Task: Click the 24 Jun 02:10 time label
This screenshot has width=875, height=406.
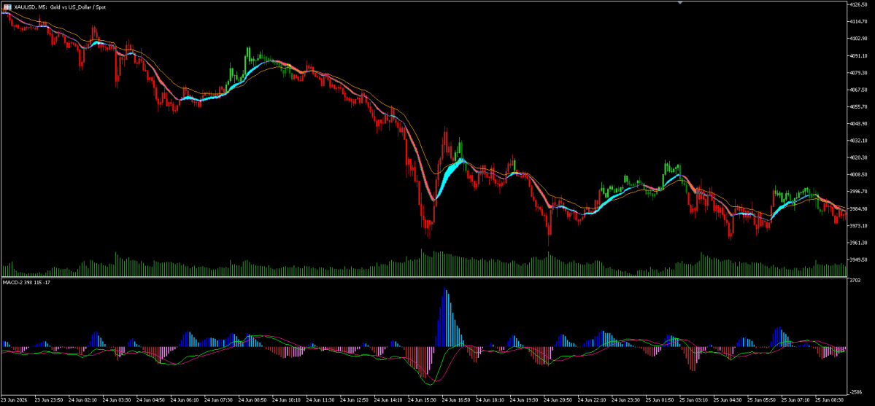Action: click(x=82, y=400)
